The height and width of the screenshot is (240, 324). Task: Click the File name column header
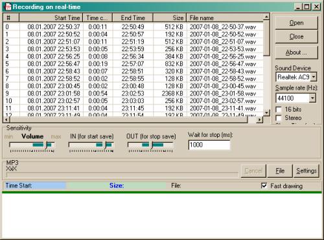[x=225, y=18]
